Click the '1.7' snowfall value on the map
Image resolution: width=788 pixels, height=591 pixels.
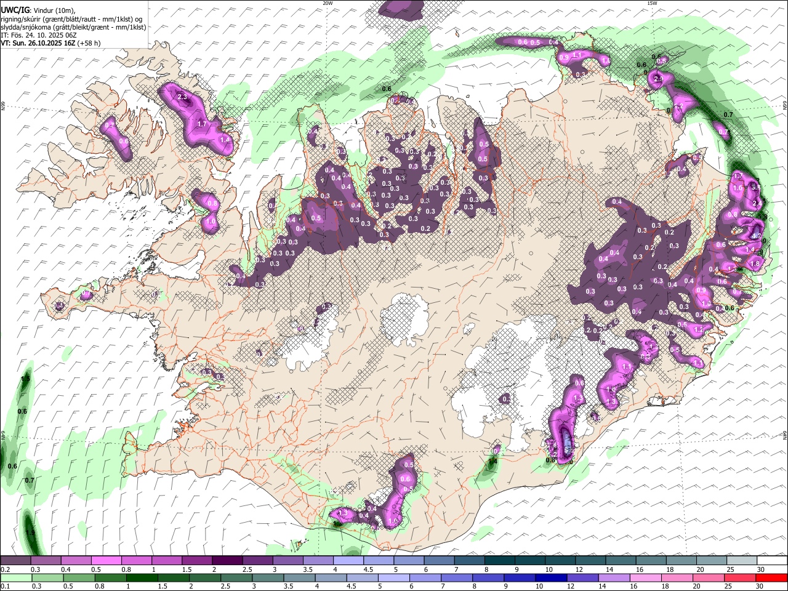[202, 124]
